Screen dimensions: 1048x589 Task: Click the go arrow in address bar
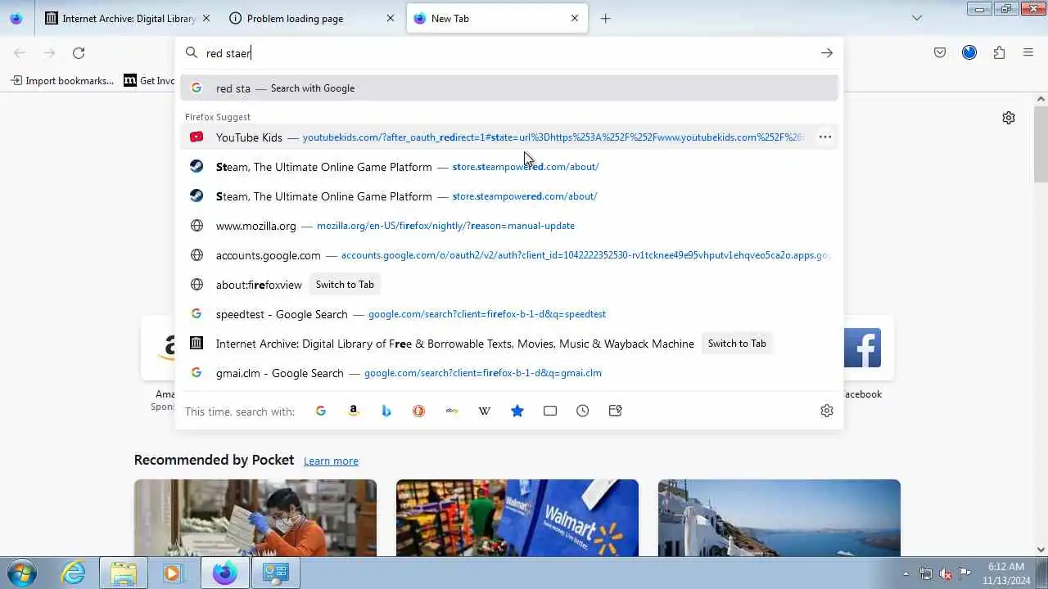pyautogui.click(x=827, y=53)
